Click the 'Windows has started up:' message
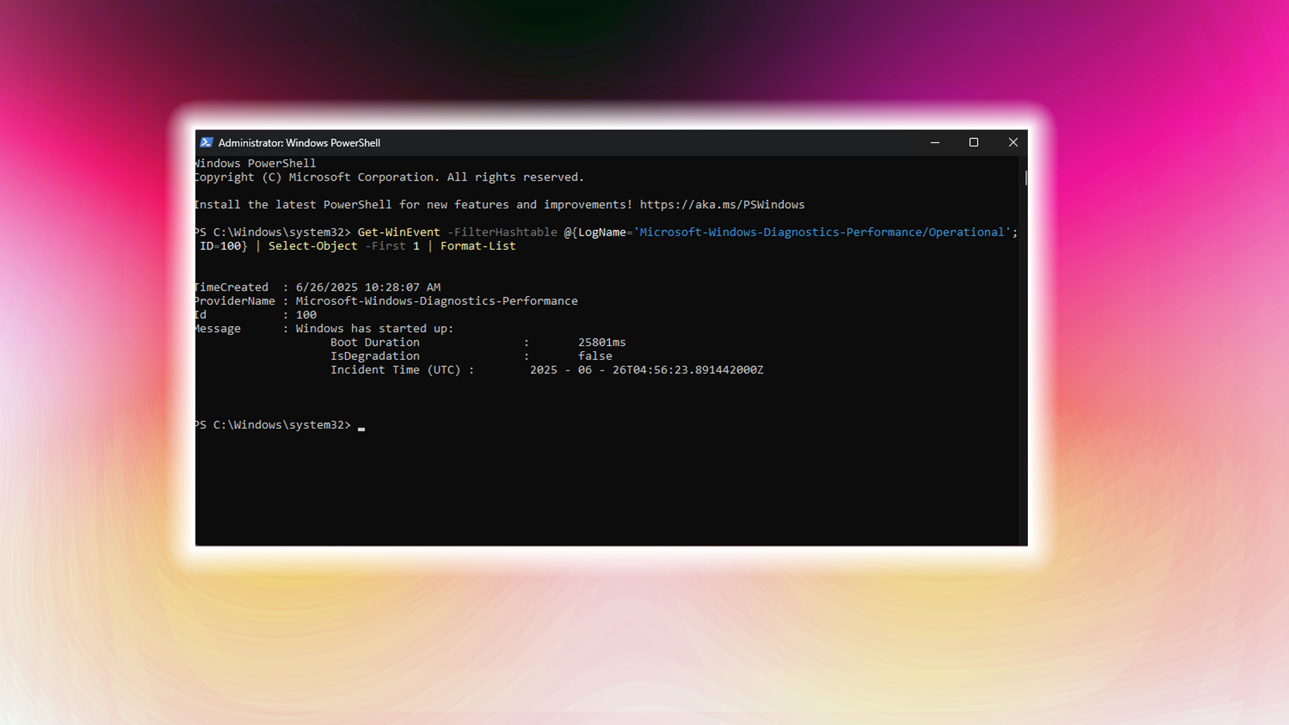The width and height of the screenshot is (1289, 725). [x=375, y=329]
